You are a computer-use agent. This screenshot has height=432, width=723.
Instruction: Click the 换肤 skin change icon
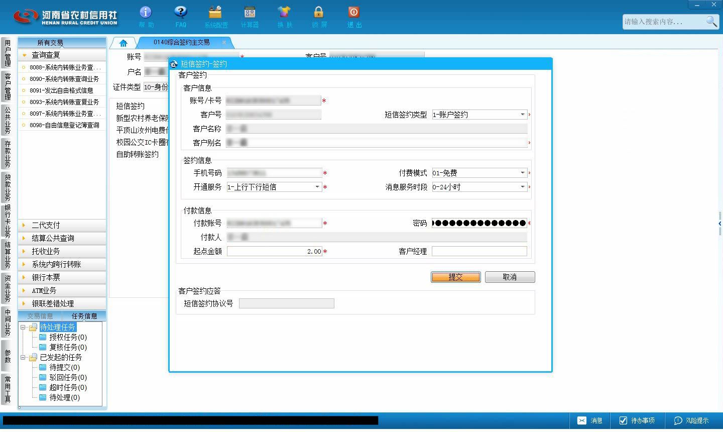[284, 17]
